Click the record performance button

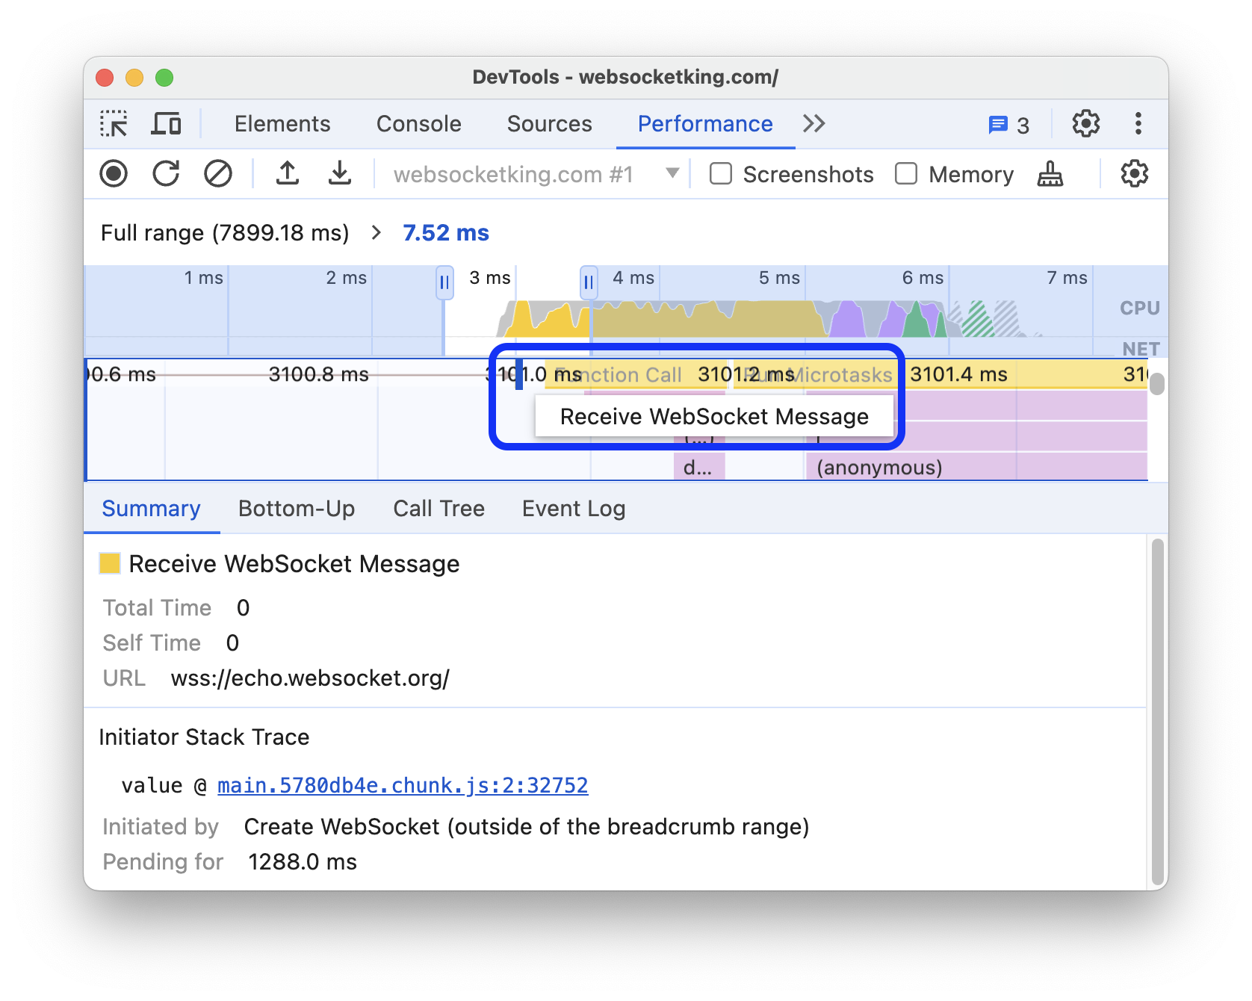pyautogui.click(x=114, y=173)
